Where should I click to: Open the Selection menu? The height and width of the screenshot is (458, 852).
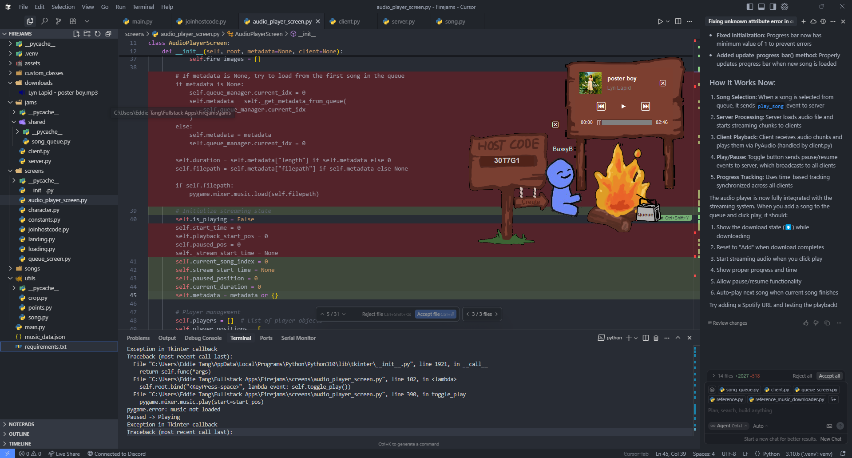[63, 7]
